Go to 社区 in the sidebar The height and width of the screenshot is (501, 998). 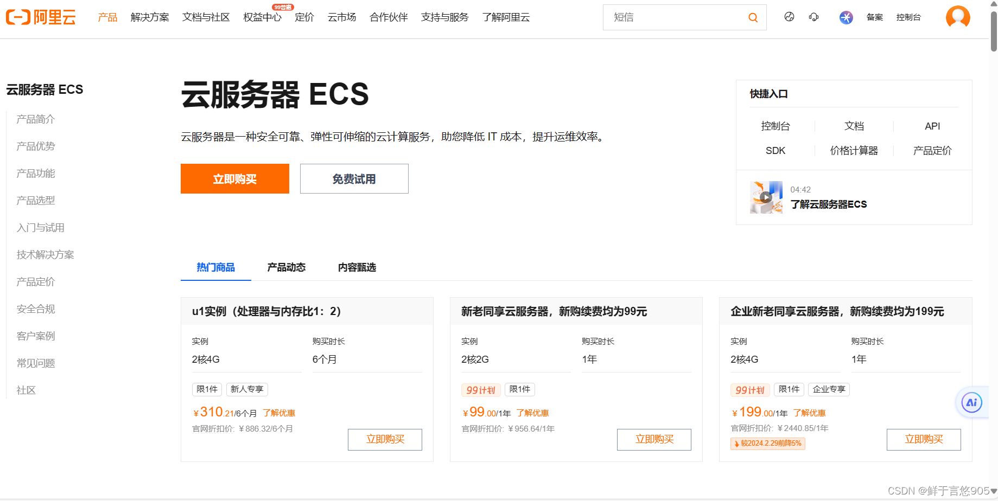tap(26, 390)
